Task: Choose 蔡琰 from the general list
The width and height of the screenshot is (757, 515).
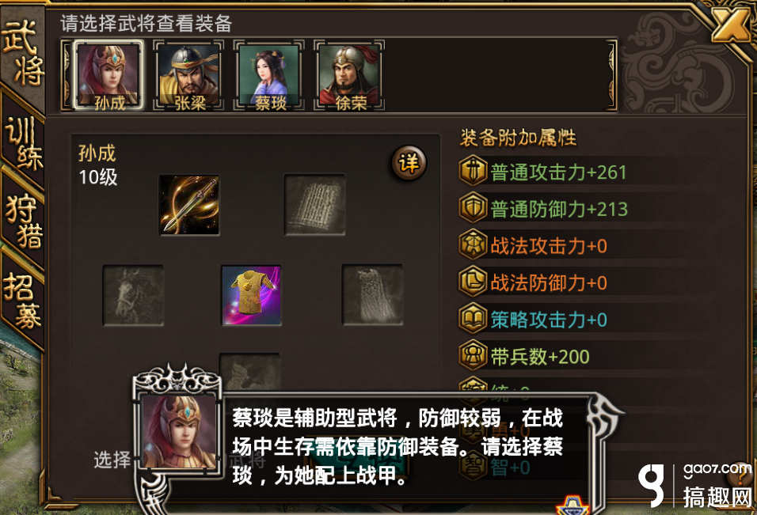Action: point(269,76)
